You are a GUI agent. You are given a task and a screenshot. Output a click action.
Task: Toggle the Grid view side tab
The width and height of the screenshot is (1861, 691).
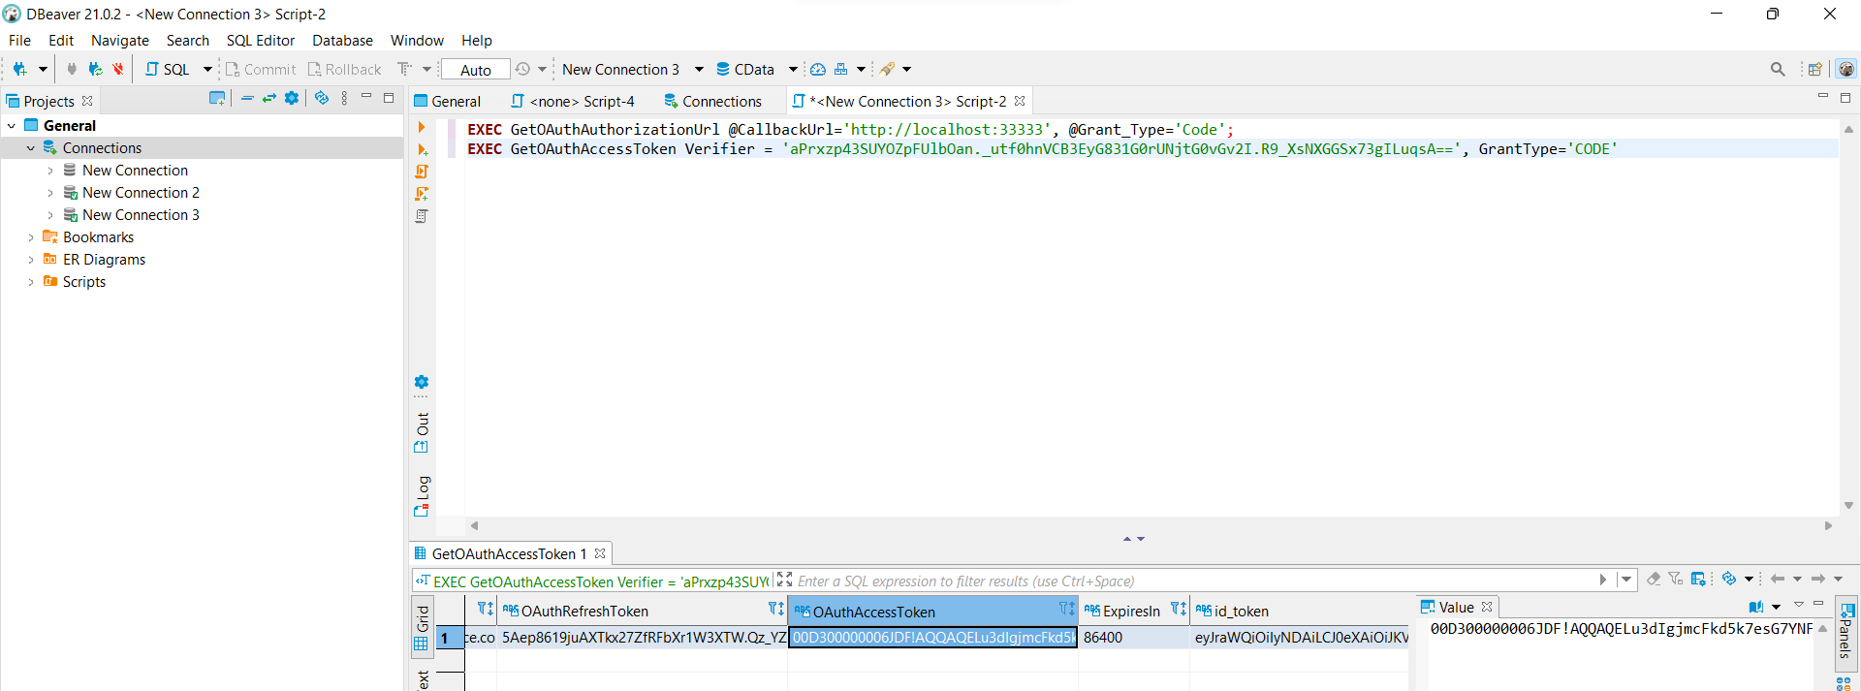(x=422, y=627)
